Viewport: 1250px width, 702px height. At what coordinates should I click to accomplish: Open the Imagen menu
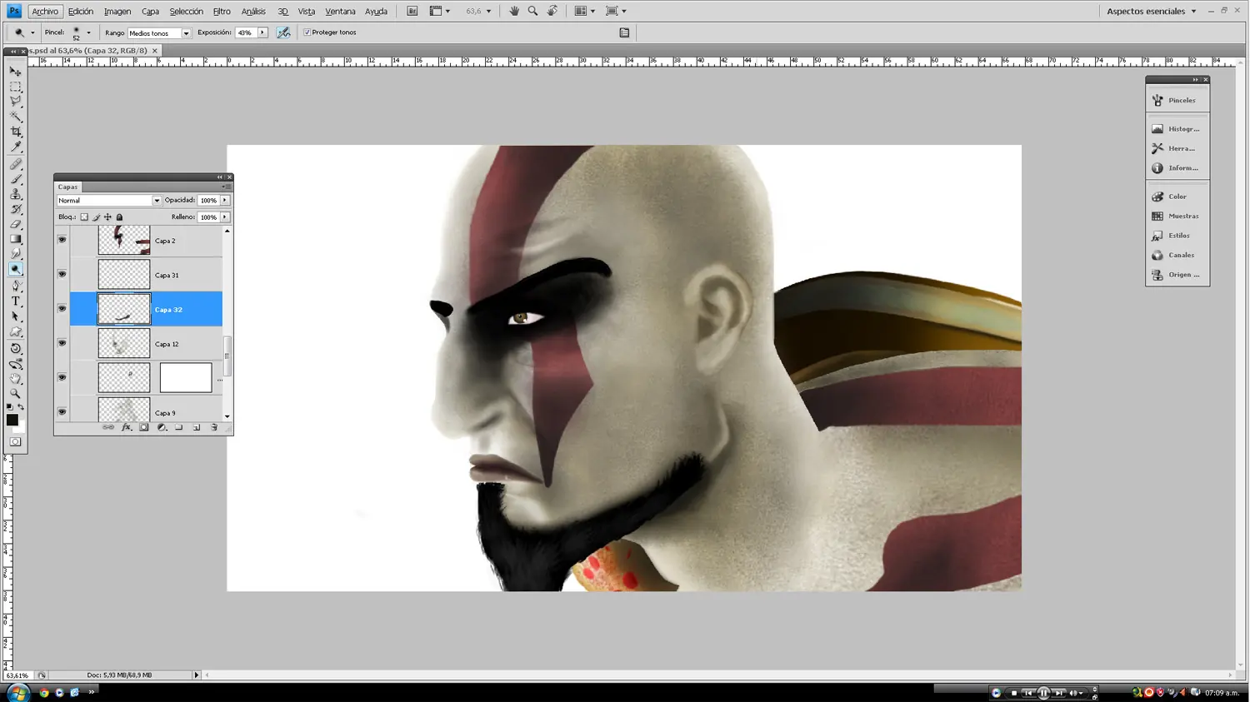click(117, 12)
